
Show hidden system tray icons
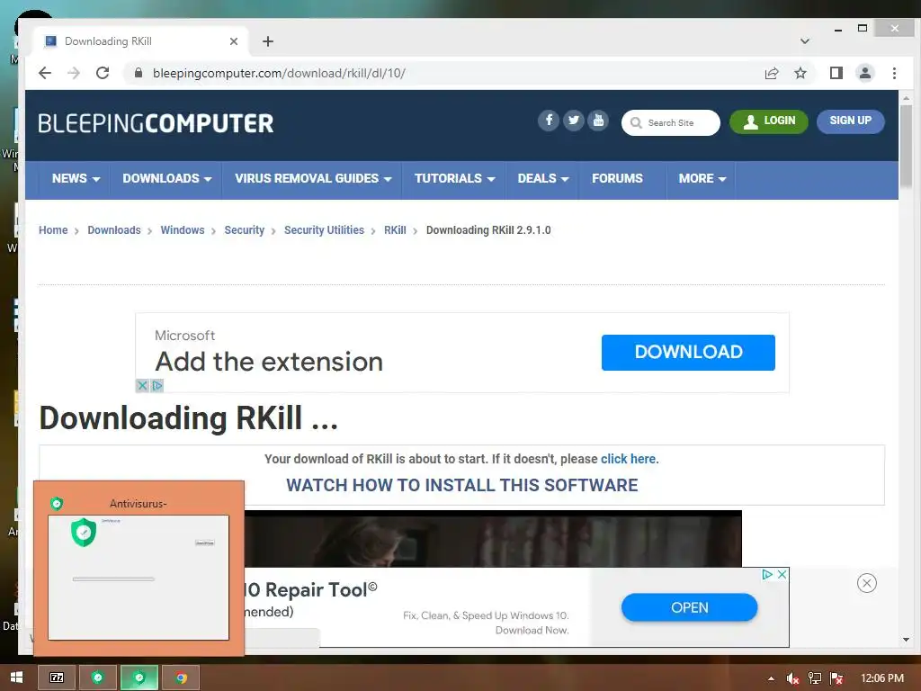[x=771, y=678]
